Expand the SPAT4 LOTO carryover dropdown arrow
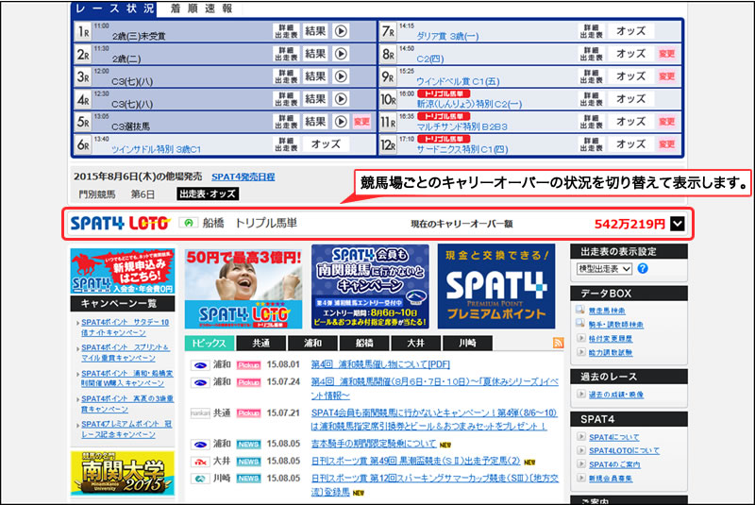The height and width of the screenshot is (505, 755). 677,224
